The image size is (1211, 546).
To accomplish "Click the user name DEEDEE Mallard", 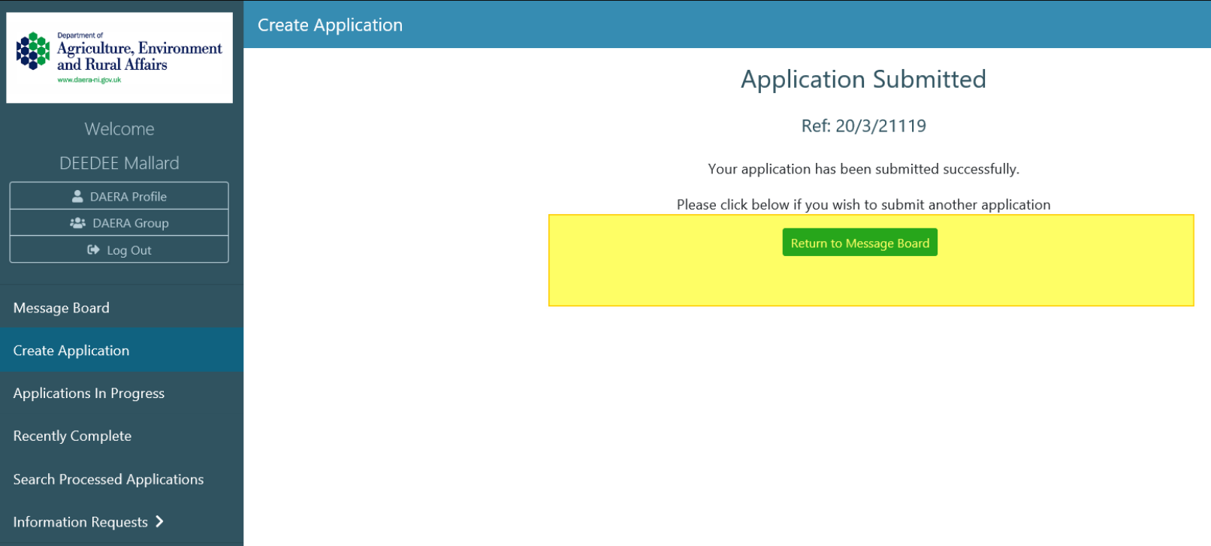I will point(119,163).
